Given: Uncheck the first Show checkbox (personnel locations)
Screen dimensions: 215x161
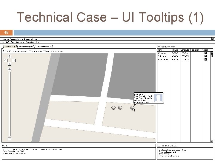Looking at the screenshot, I should click(x=10, y=51).
